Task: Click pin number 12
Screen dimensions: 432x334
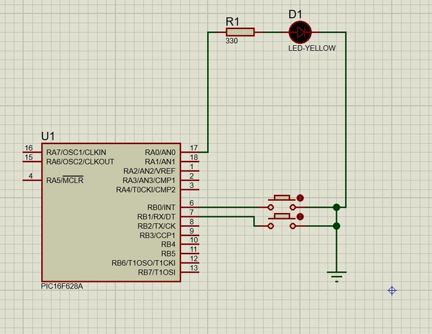Action: [194, 259]
